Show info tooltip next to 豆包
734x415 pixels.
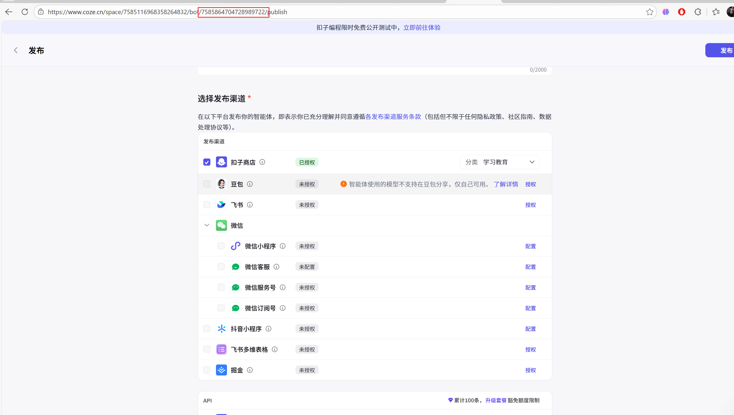pyautogui.click(x=250, y=184)
